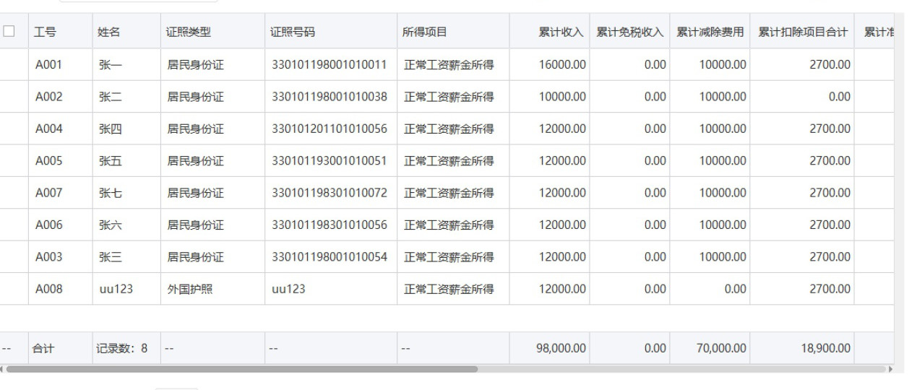
Task: Click the name 张三
Action: (x=110, y=256)
